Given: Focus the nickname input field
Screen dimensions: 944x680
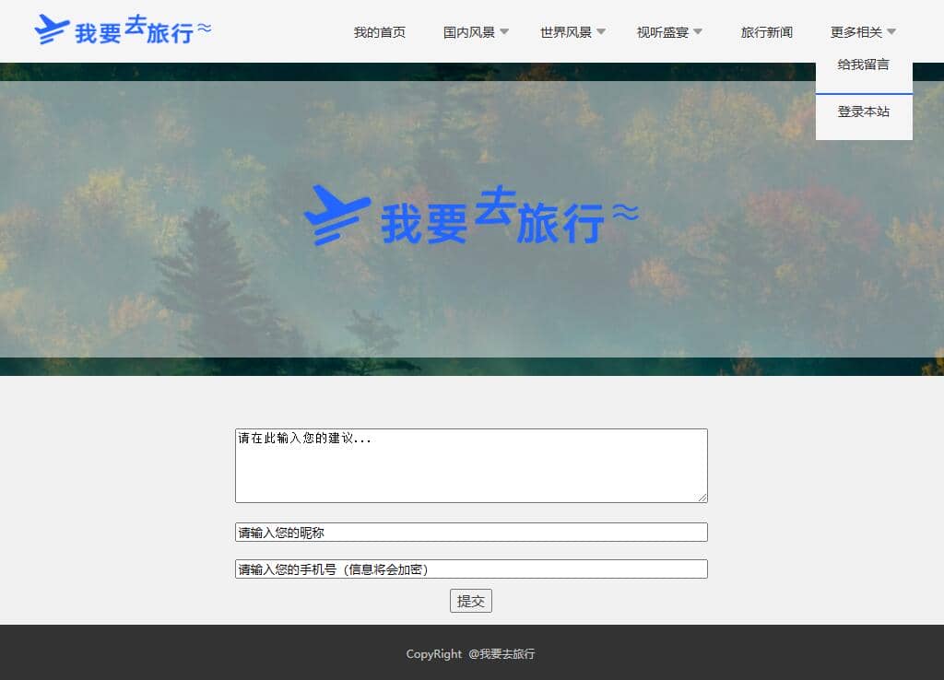Looking at the screenshot, I should [x=470, y=533].
